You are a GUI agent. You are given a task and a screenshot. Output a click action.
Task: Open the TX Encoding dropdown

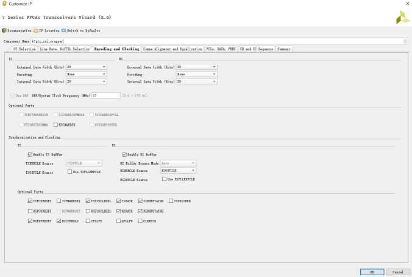[86, 74]
